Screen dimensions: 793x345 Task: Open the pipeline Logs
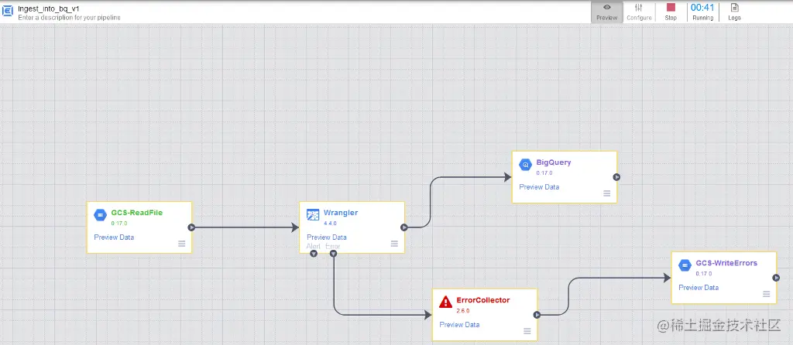pos(734,12)
